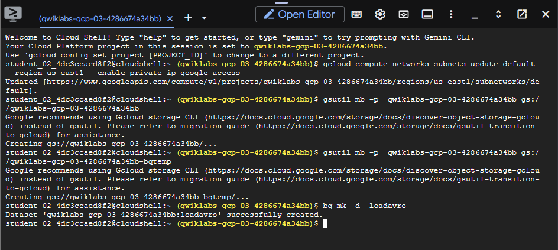Image resolution: width=558 pixels, height=250 pixels.
Task: Click the drag handle above the toolbar
Action: coord(281,2)
